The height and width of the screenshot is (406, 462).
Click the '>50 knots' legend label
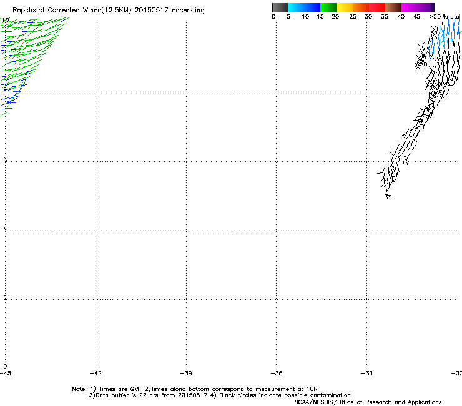click(444, 17)
